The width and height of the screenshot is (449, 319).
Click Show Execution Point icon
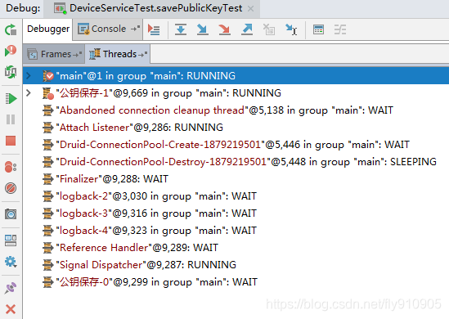[154, 29]
